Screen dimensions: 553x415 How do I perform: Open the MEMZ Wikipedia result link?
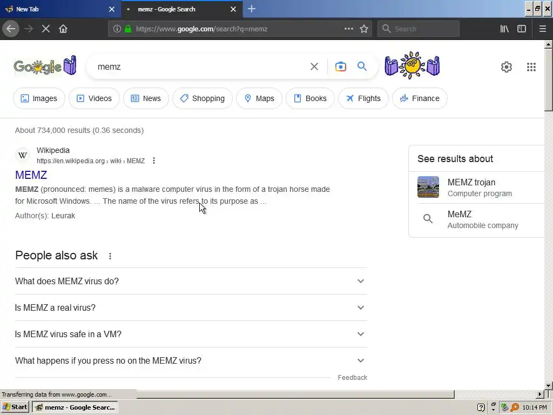coord(31,175)
